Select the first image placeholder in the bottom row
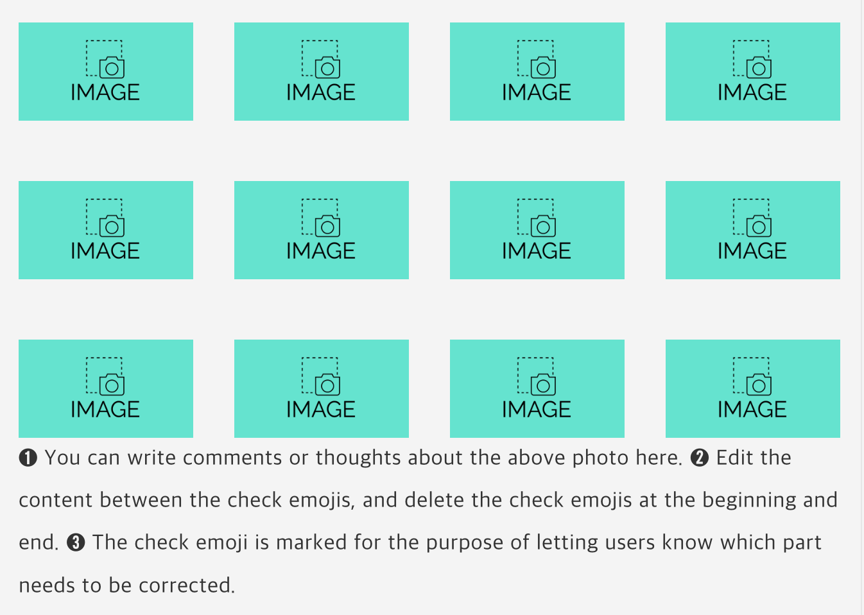This screenshot has height=615, width=864. (x=106, y=388)
